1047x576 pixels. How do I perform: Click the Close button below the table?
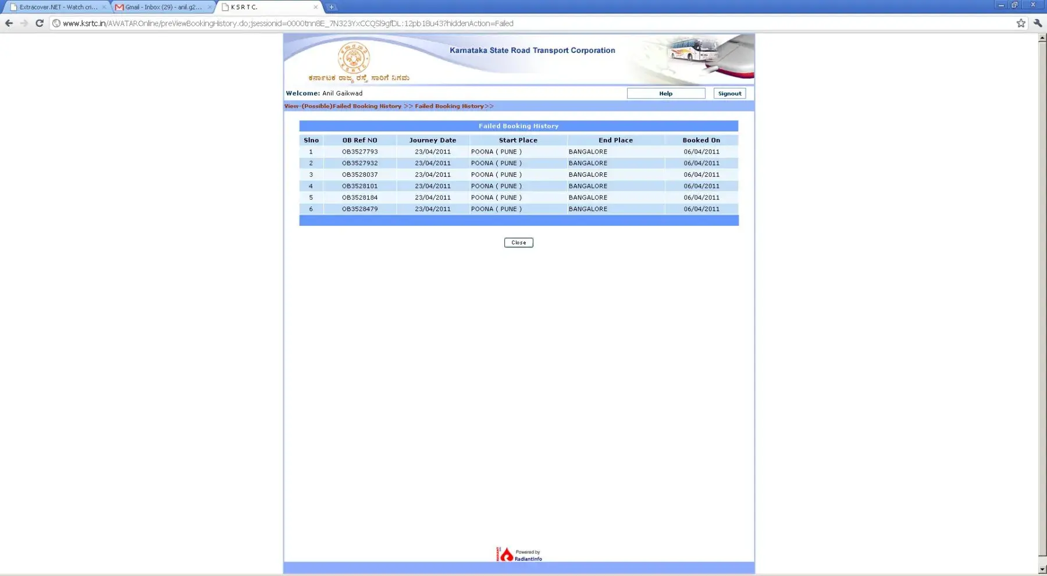point(518,243)
